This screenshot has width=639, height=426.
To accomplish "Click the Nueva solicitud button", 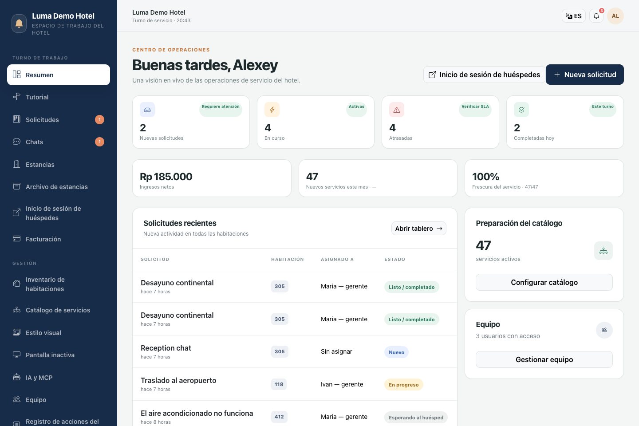I will tap(585, 75).
